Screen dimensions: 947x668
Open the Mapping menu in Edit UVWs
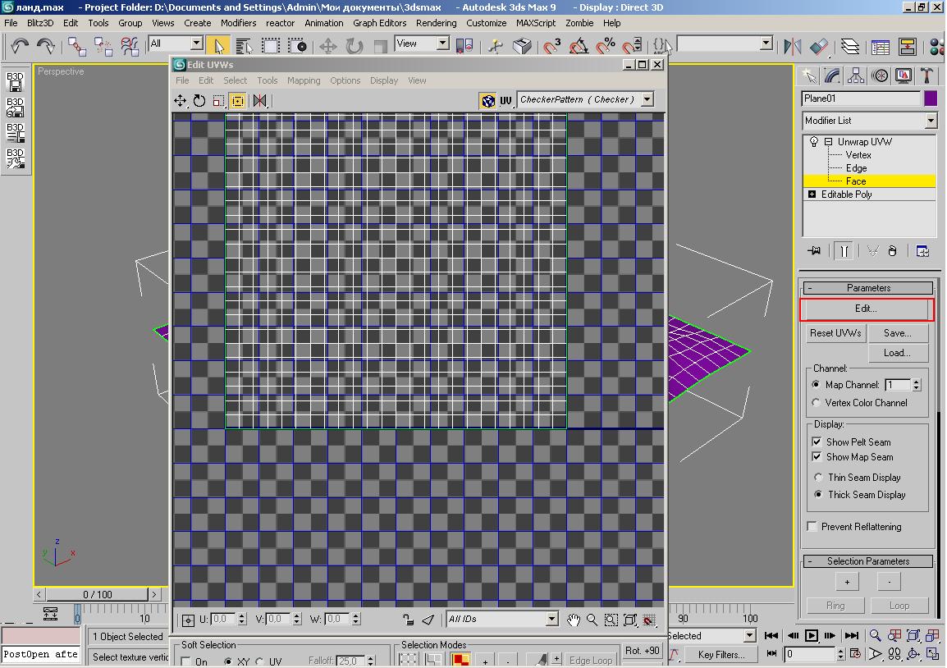click(x=303, y=80)
